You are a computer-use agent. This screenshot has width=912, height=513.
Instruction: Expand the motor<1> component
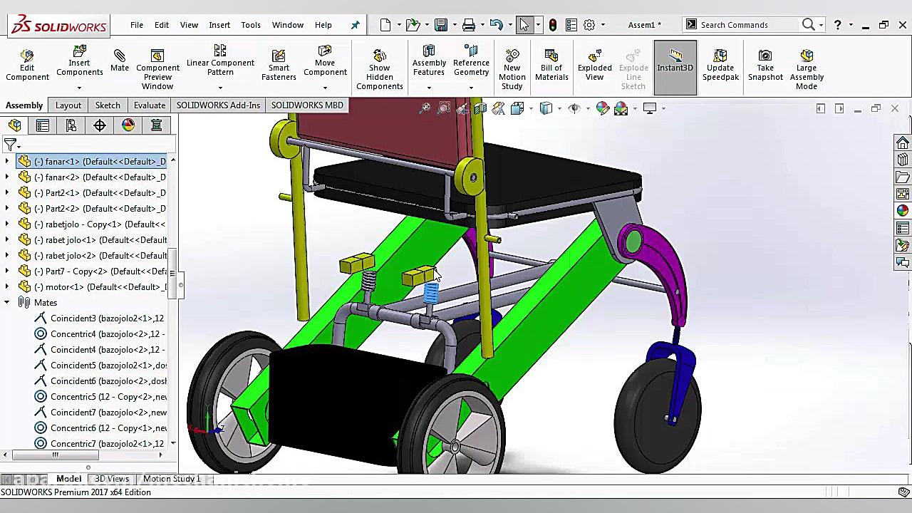7,287
